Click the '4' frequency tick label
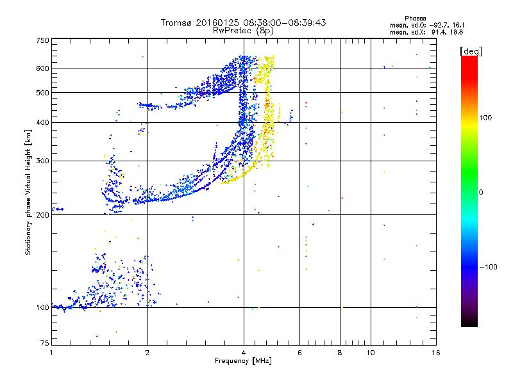 (244, 353)
